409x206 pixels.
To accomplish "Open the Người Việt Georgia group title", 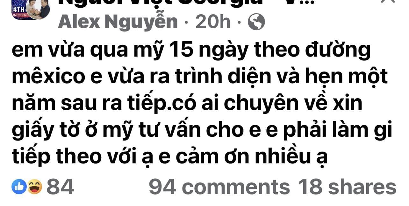I will 186,3.
